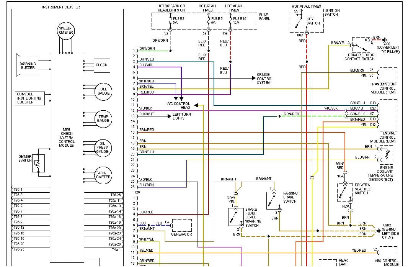
Task: Select the Engine Control Module dashed box
Action: (x=388, y=115)
